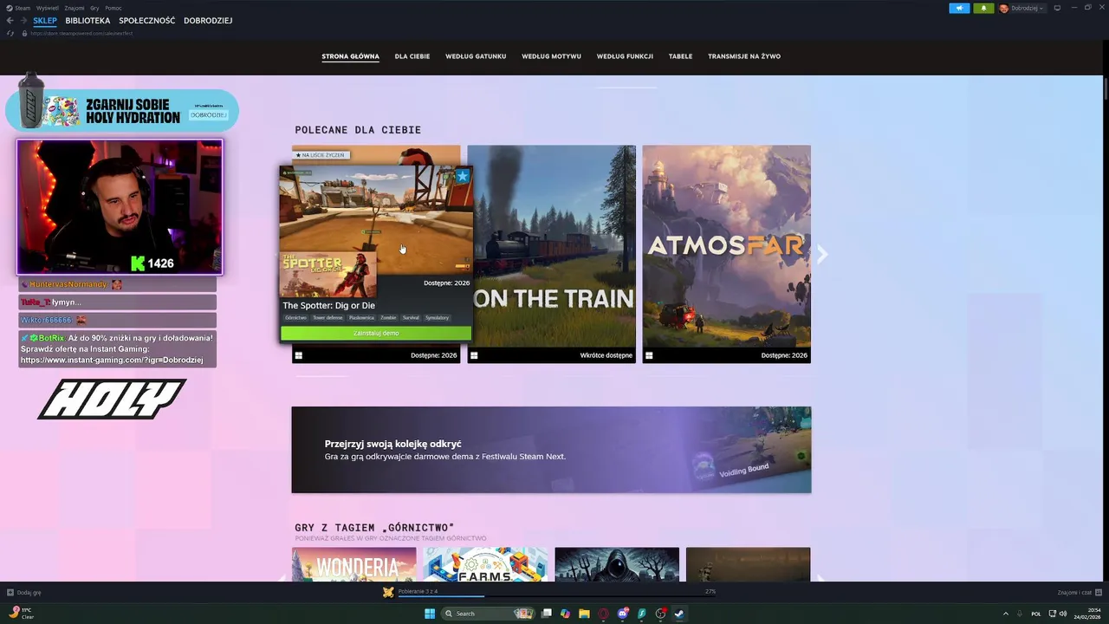Open File Explorer from the taskbar
The width and height of the screenshot is (1109, 624).
tap(584, 614)
